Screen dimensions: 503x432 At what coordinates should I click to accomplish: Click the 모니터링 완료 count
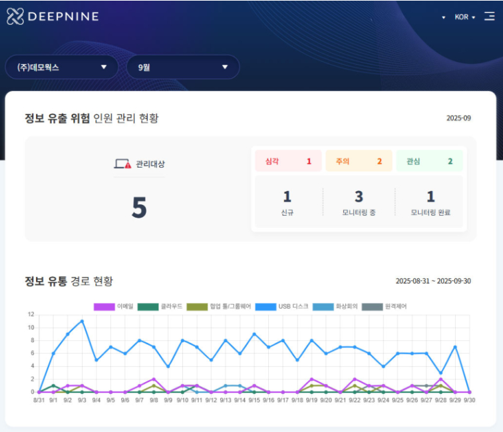[x=430, y=197]
